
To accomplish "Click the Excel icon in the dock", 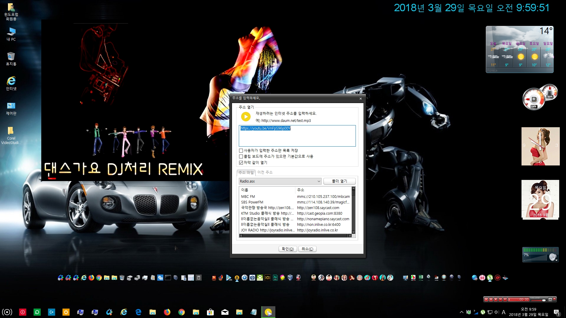I will coord(421,277).
